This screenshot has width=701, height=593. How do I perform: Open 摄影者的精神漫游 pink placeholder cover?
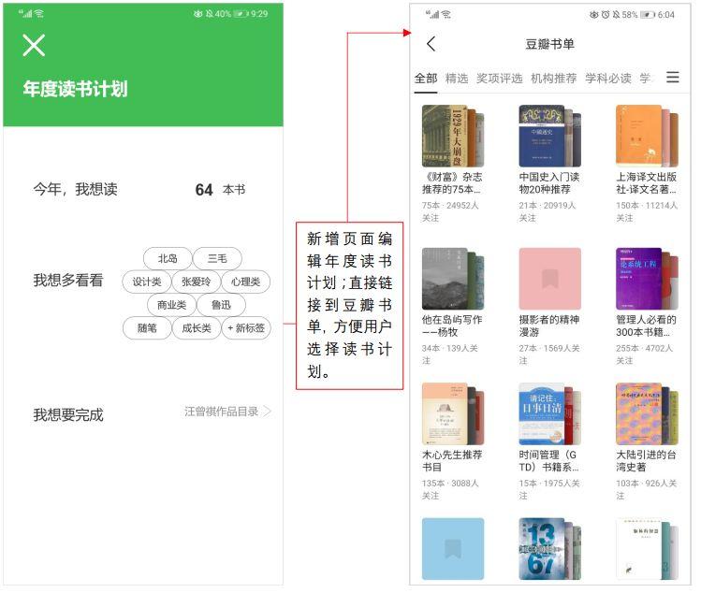(x=550, y=280)
